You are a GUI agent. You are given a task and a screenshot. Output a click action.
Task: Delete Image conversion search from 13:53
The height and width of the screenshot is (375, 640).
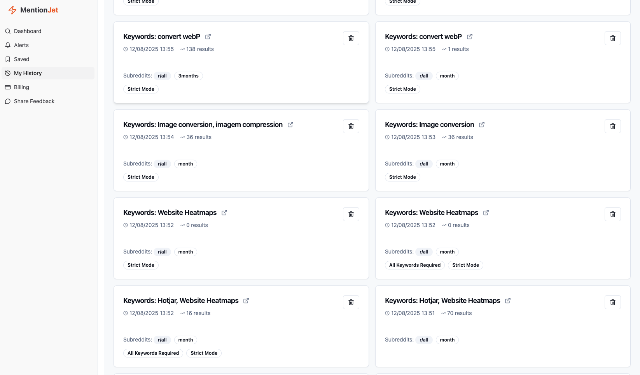(x=613, y=126)
